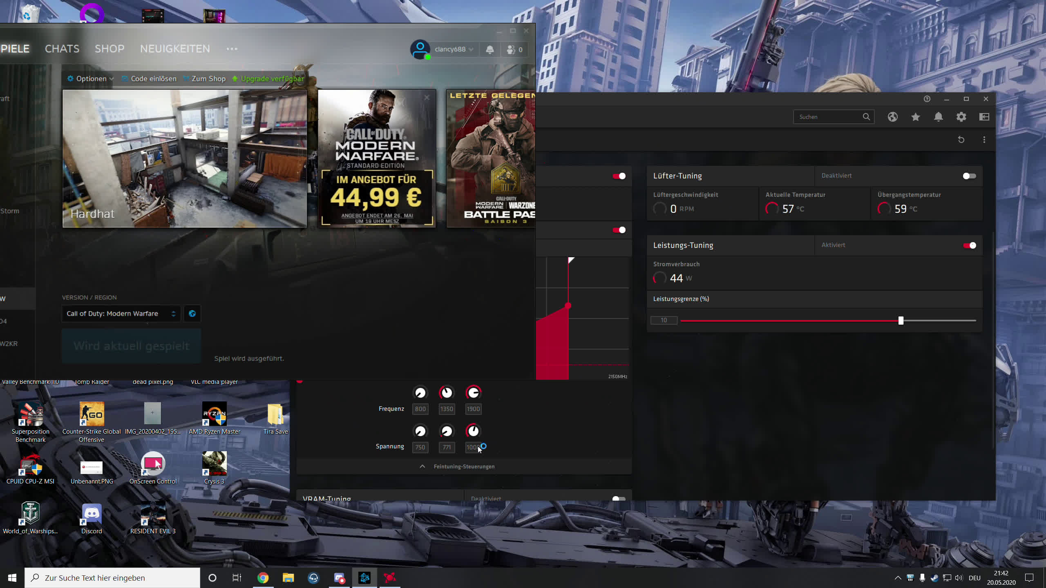Click the Leistungsgrenze slider handle
Screen dimensions: 1046x588
coord(901,321)
